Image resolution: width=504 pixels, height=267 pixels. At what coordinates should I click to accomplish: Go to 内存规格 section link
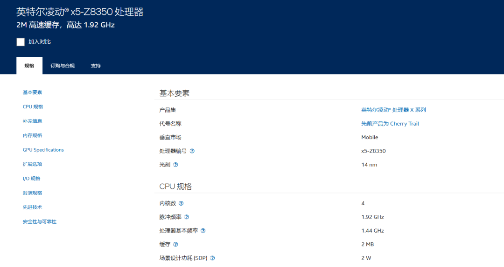tap(33, 135)
